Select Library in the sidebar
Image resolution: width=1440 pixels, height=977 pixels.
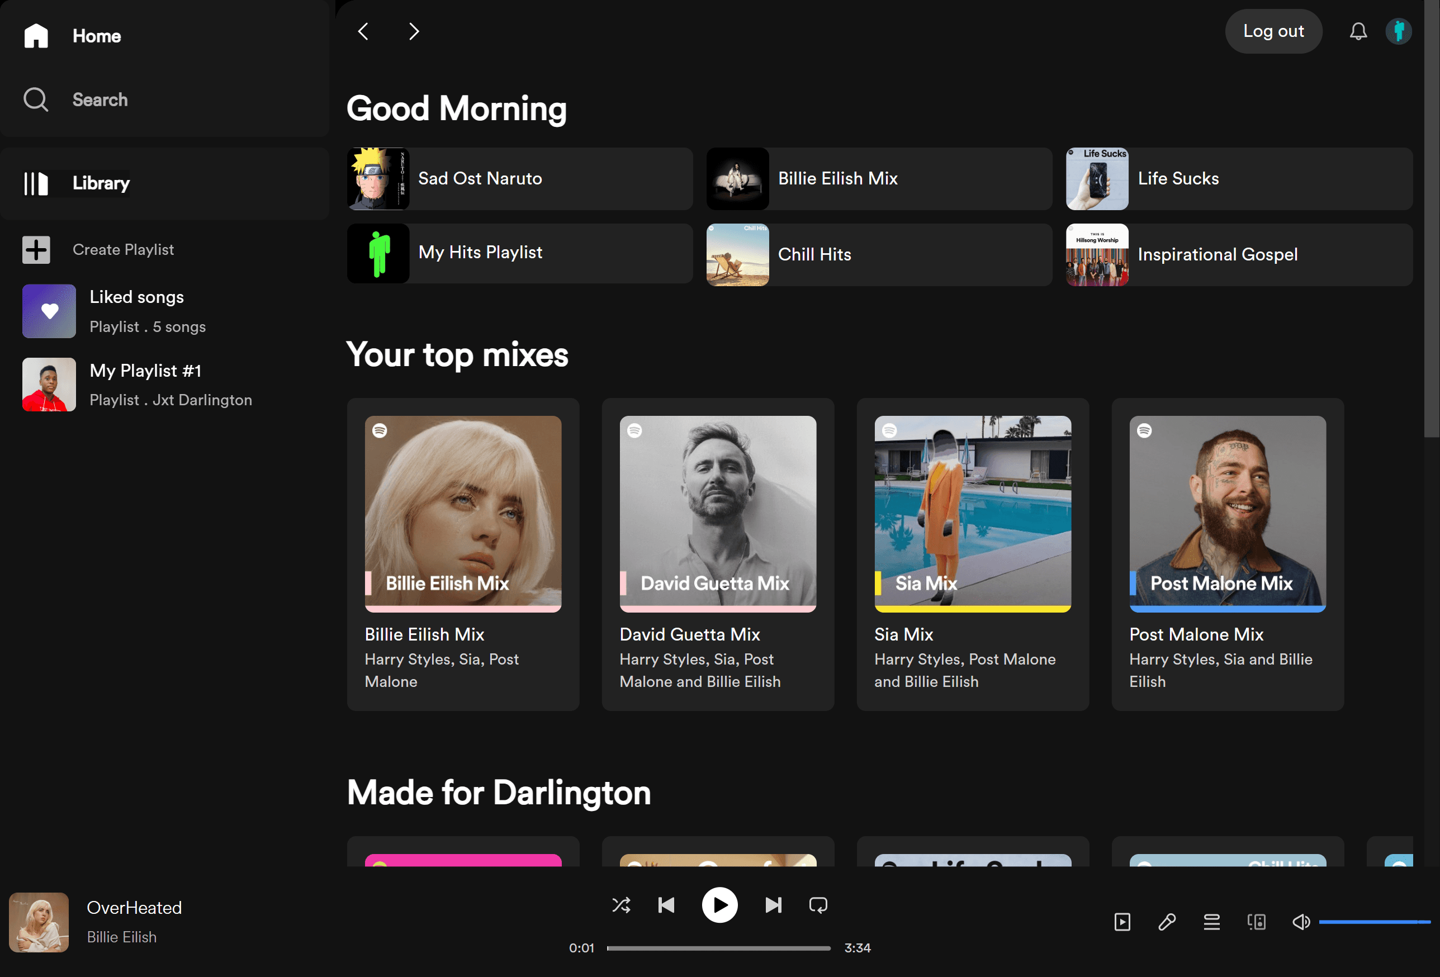pyautogui.click(x=101, y=183)
